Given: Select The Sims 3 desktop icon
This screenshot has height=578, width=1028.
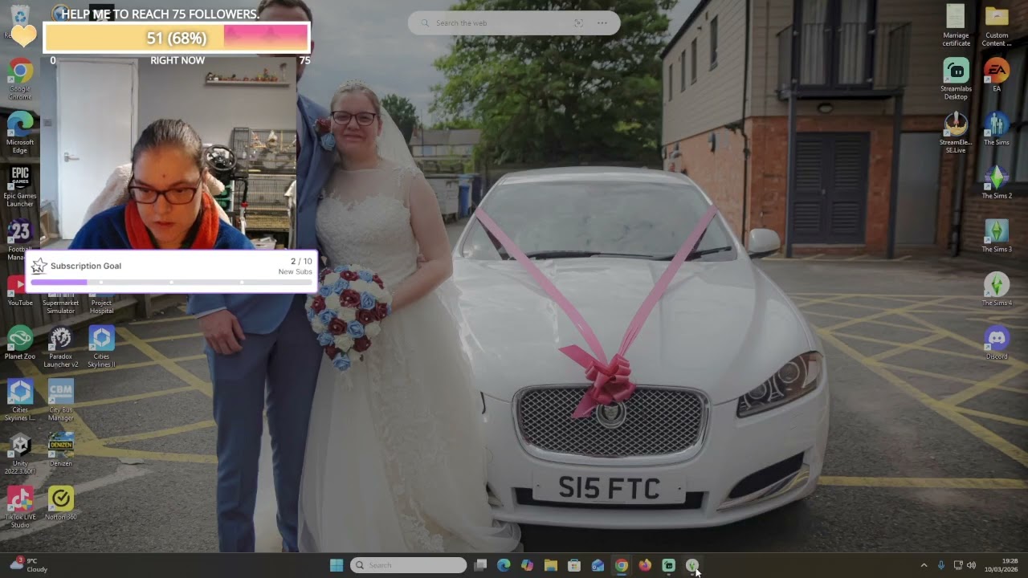Looking at the screenshot, I should pos(997,236).
